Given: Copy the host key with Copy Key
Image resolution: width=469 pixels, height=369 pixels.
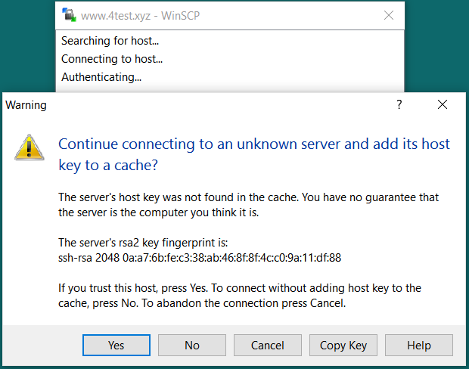Looking at the screenshot, I should coord(343,346).
